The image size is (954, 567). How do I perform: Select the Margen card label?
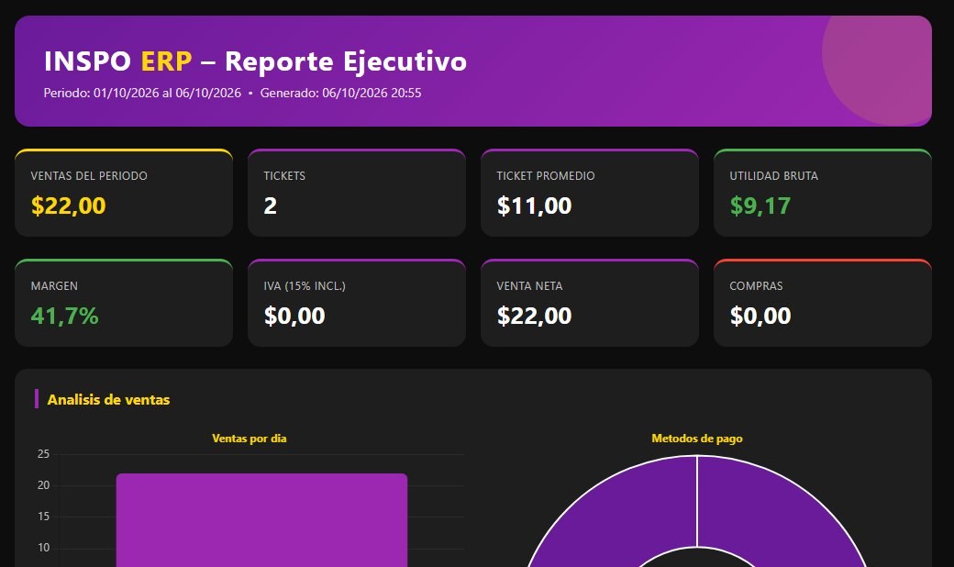click(x=54, y=286)
